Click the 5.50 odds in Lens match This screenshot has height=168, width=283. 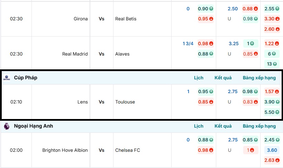point(270,112)
